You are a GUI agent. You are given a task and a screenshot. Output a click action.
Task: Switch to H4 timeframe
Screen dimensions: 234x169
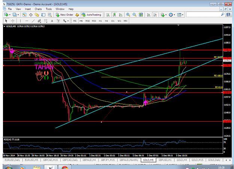point(106,21)
